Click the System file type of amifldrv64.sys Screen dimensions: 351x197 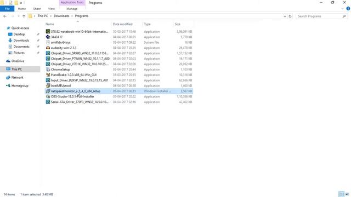point(151,42)
